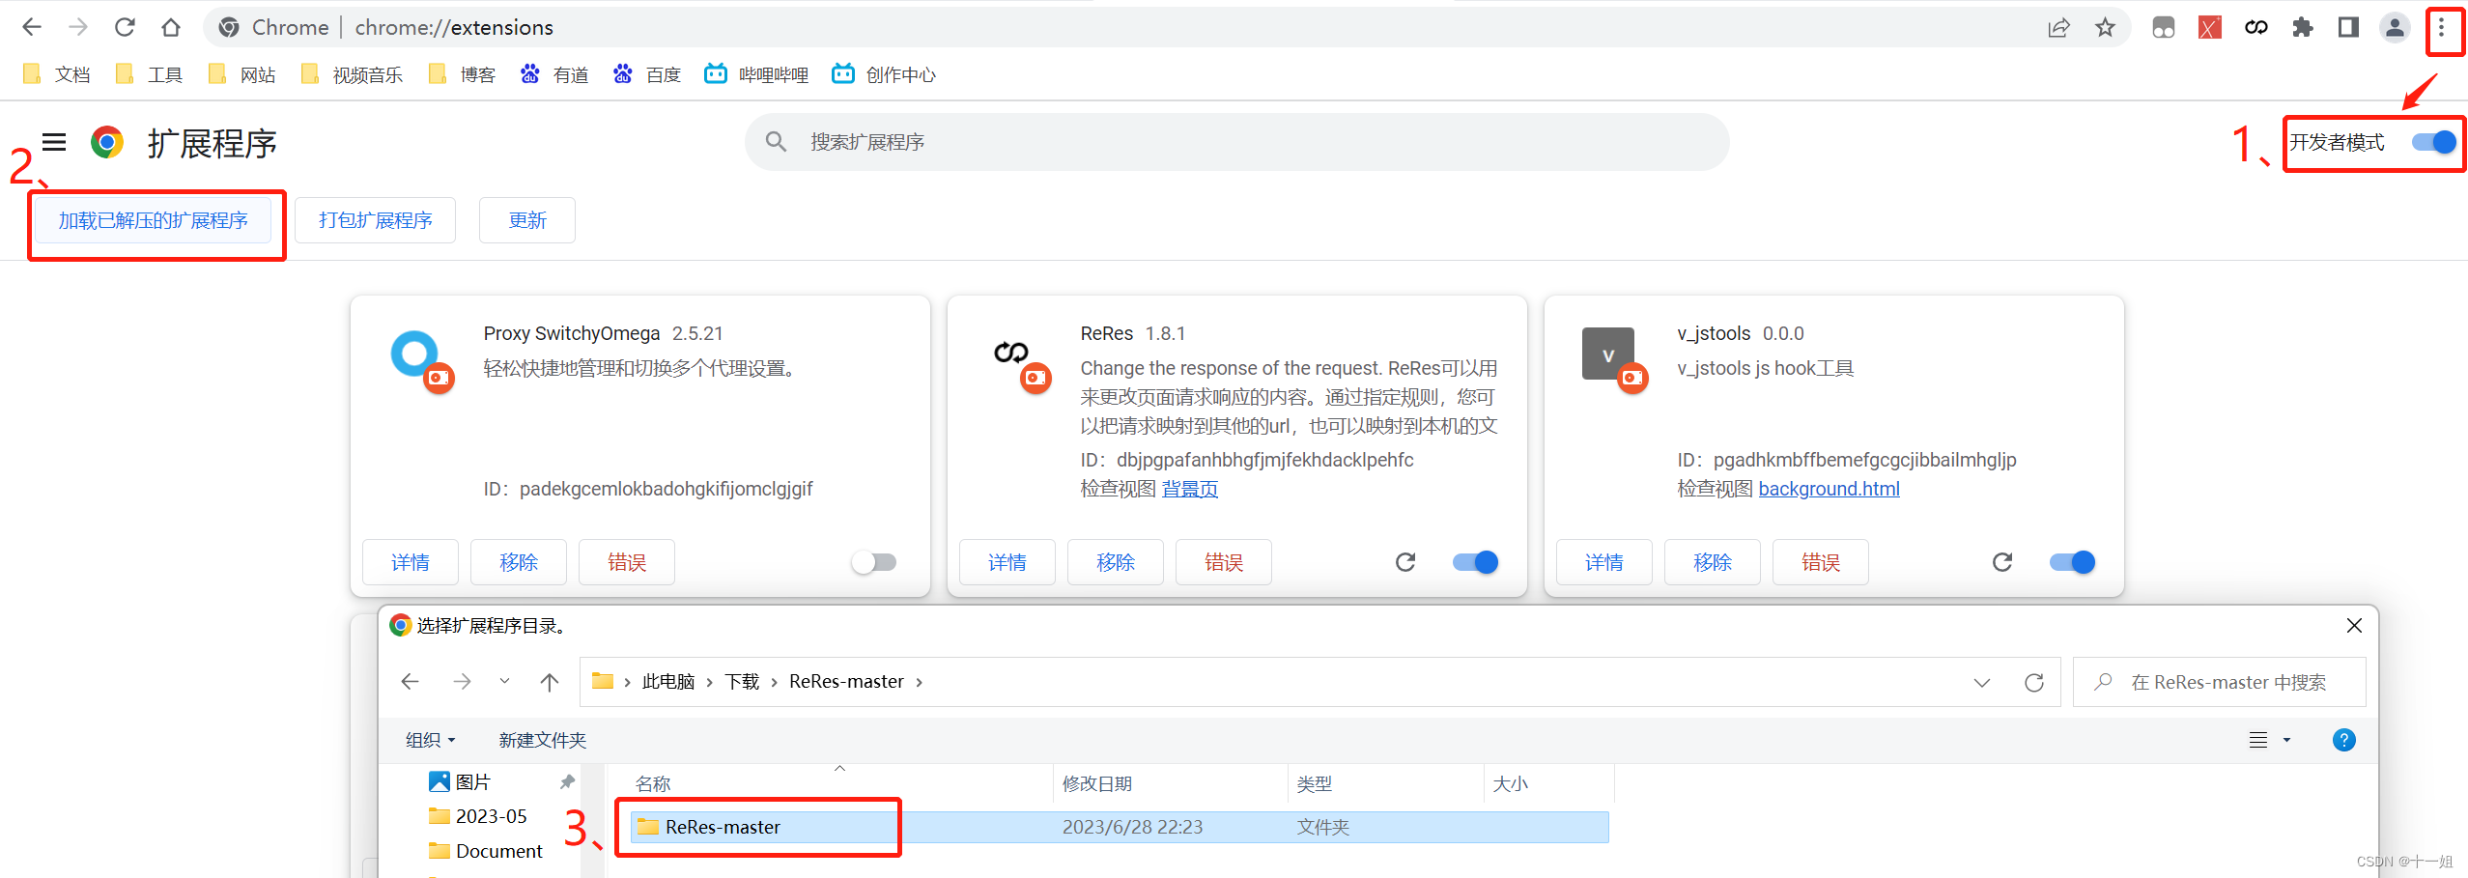
Task: Click 错误 on the v_jstools card
Action: click(x=1821, y=562)
